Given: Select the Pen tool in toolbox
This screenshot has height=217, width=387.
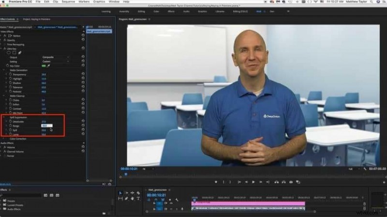Looking at the screenshot, I should [126, 198].
